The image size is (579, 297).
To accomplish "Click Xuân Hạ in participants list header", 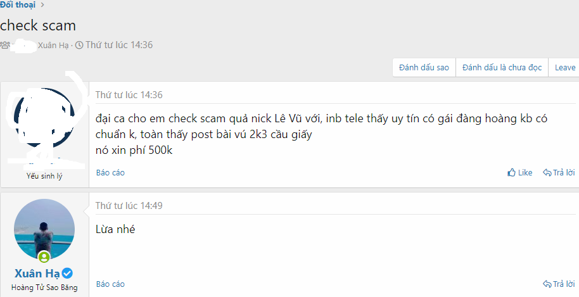I will [53, 46].
